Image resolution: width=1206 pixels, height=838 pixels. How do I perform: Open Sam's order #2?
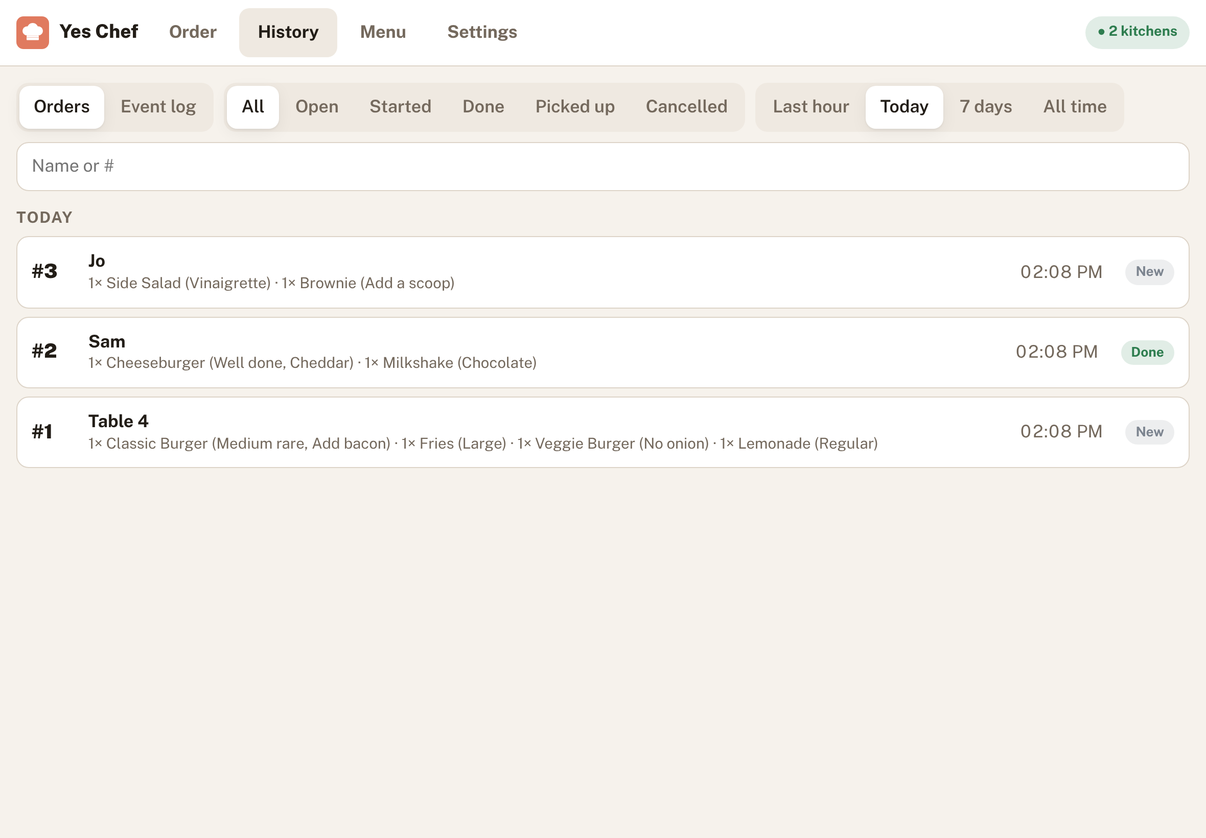pyautogui.click(x=602, y=352)
